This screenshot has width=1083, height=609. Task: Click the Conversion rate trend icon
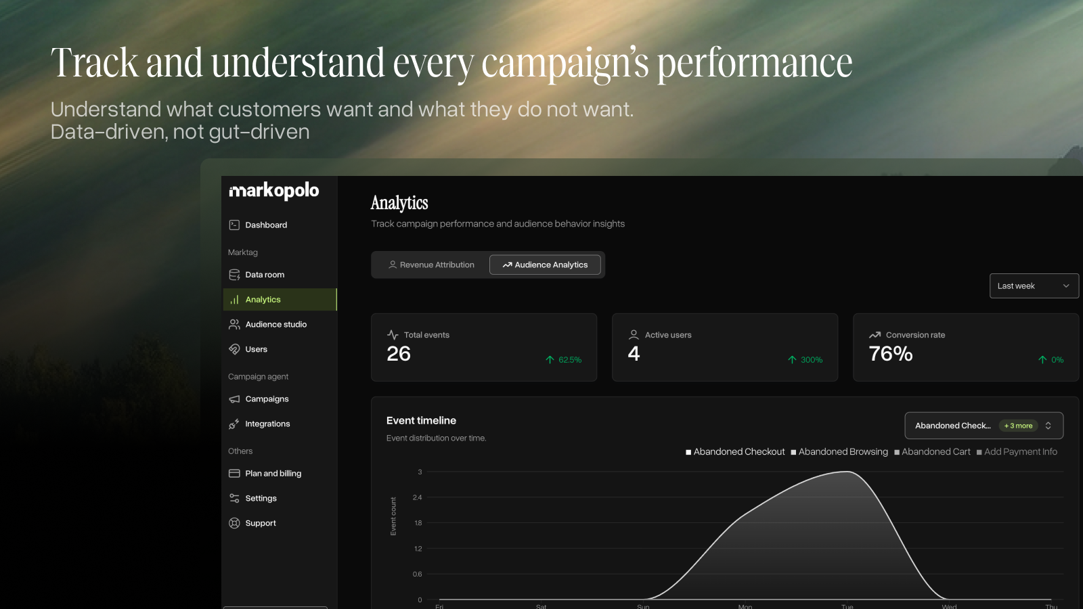[875, 335]
